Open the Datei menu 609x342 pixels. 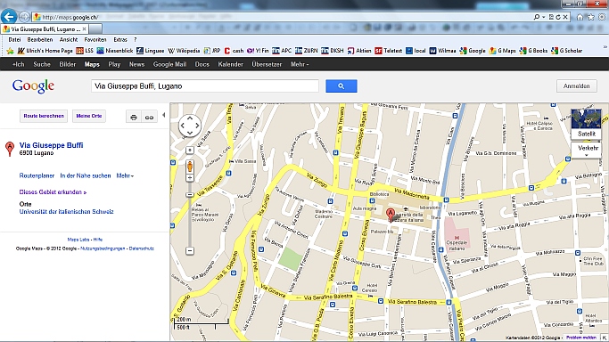click(14, 39)
